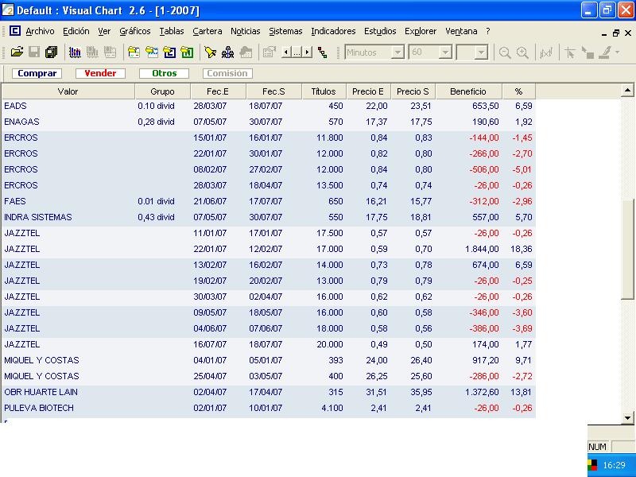Click the 1.844,00 benefit value of JAZZTEL
Image resolution: width=636 pixels, height=477 pixels.
tap(482, 249)
